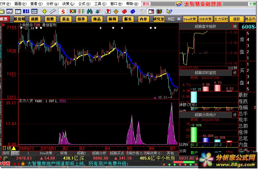The height and width of the screenshot is (169, 258).
Task: Toggle the 锁 lock button
Action: tap(235, 26)
